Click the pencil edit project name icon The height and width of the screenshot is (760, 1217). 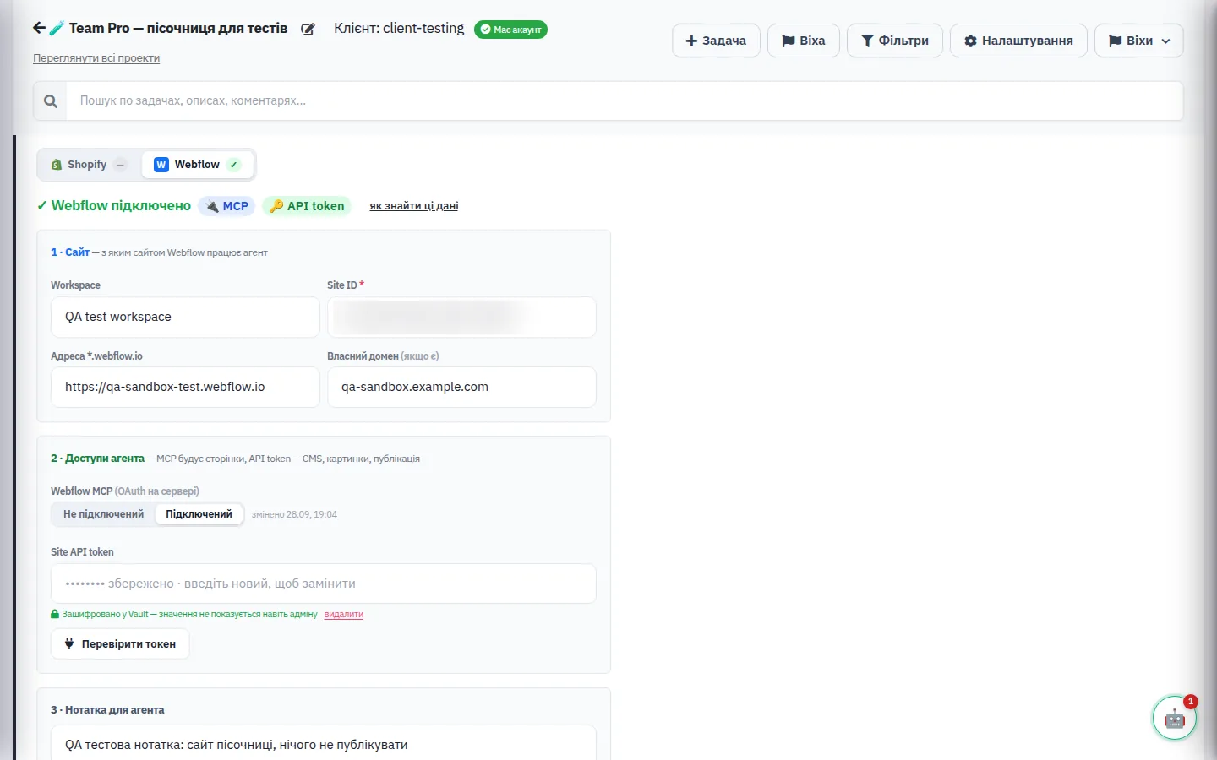coord(308,29)
